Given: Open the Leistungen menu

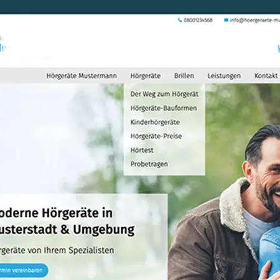Looking at the screenshot, I should [224, 76].
